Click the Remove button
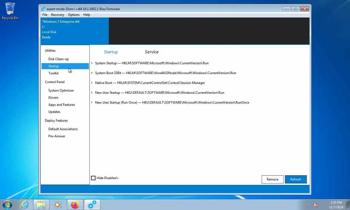Viewport: 350px width, 210px height. click(272, 179)
